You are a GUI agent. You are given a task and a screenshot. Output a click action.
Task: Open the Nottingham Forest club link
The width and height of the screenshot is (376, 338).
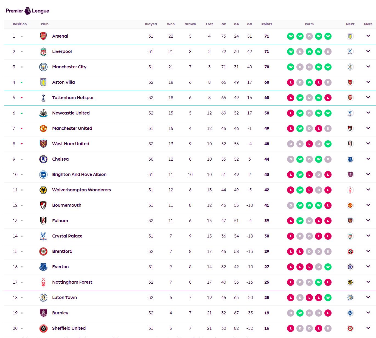coord(72,282)
